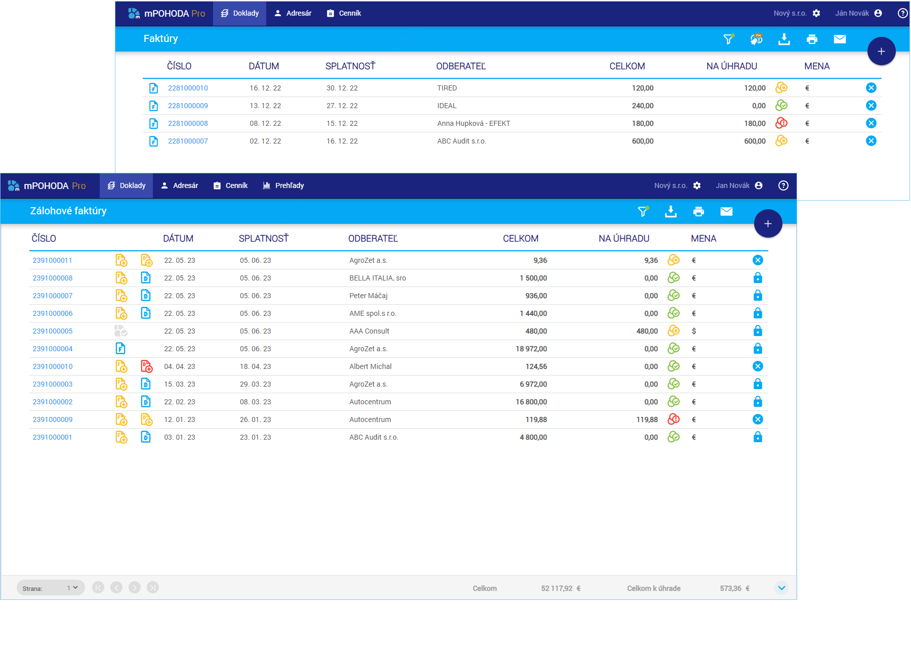Click help icon in front window
Image resolution: width=911 pixels, height=657 pixels.
(x=783, y=185)
